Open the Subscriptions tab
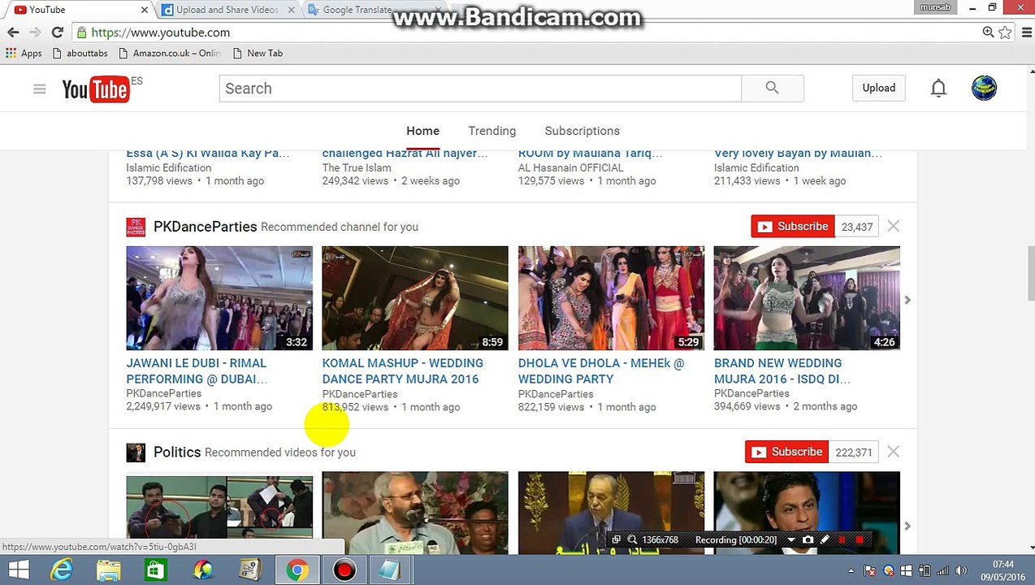The width and height of the screenshot is (1035, 585). point(582,131)
